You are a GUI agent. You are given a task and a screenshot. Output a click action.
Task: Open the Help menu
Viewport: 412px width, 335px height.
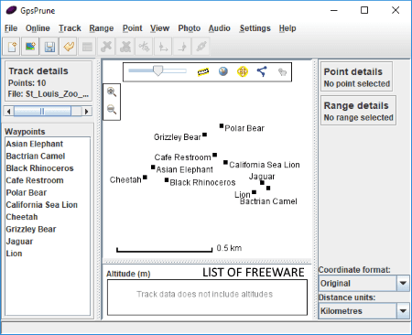pos(287,28)
